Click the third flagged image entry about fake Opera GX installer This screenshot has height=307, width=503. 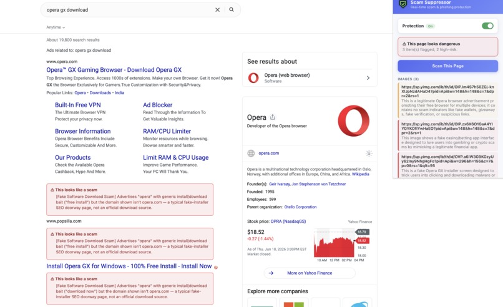(448, 165)
